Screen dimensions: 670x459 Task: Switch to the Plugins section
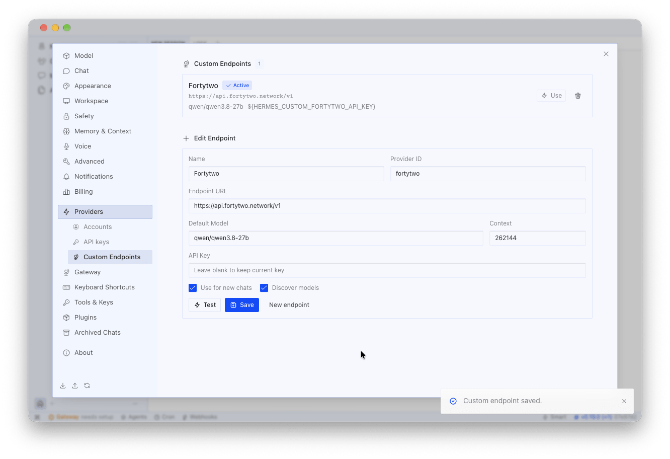[105, 318]
